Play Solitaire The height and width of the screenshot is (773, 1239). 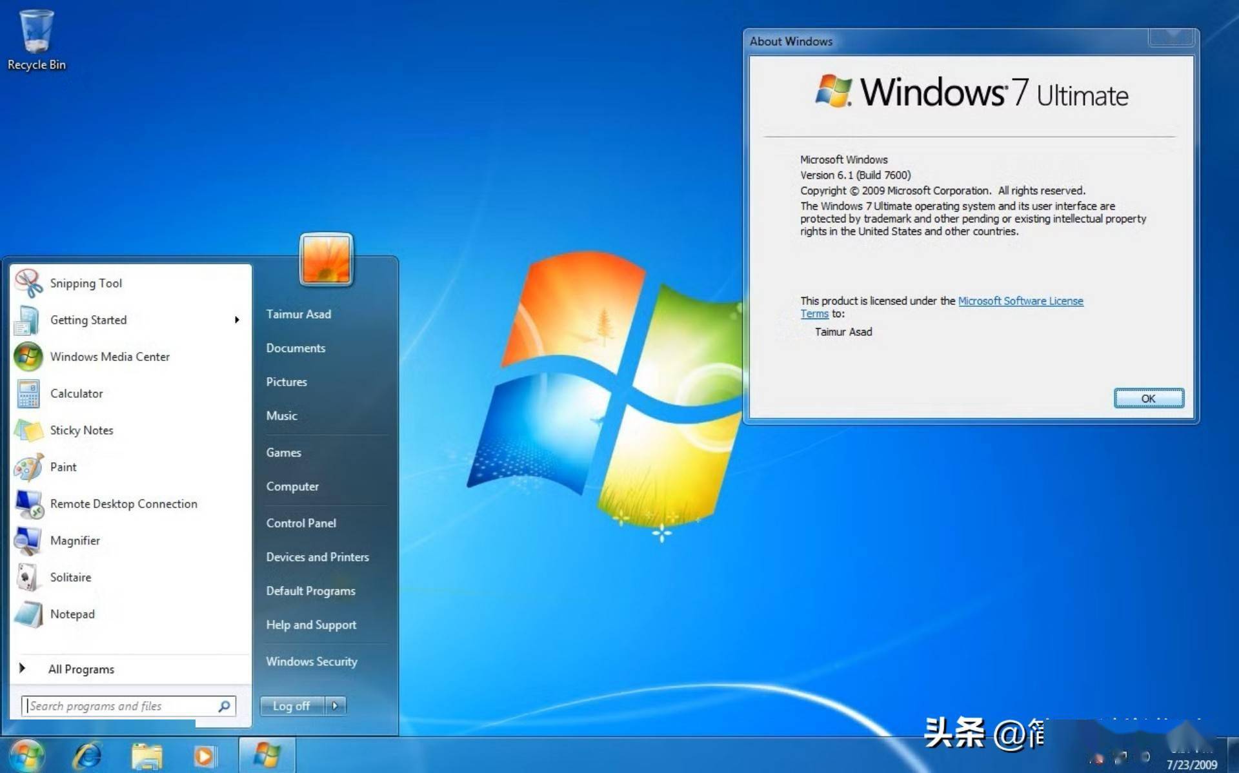[x=70, y=577]
